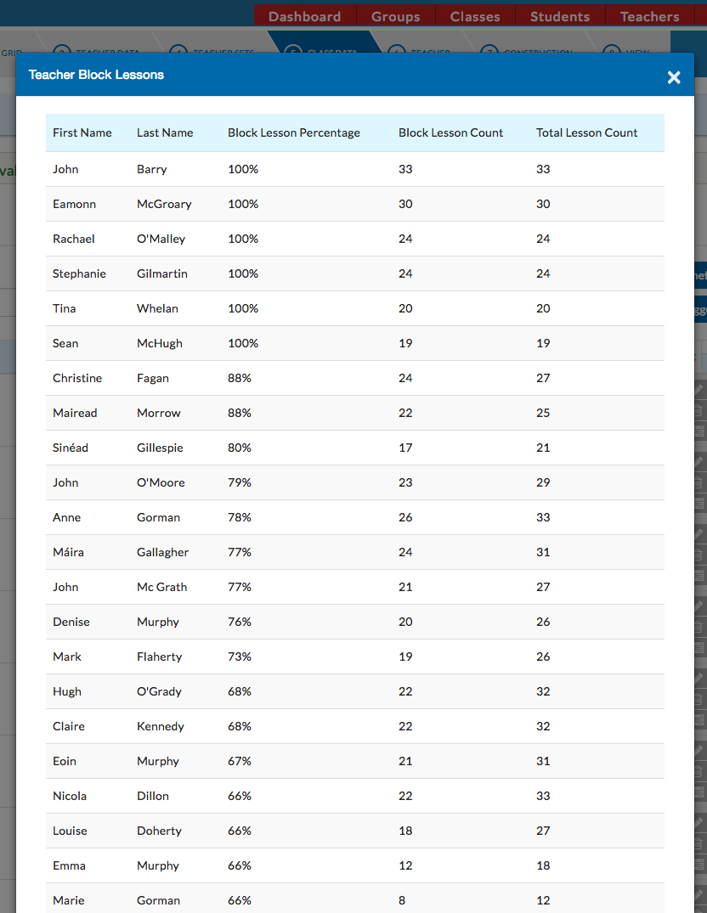707x913 pixels.
Task: Select Sinéad Gillespie's row in the table
Action: point(340,448)
